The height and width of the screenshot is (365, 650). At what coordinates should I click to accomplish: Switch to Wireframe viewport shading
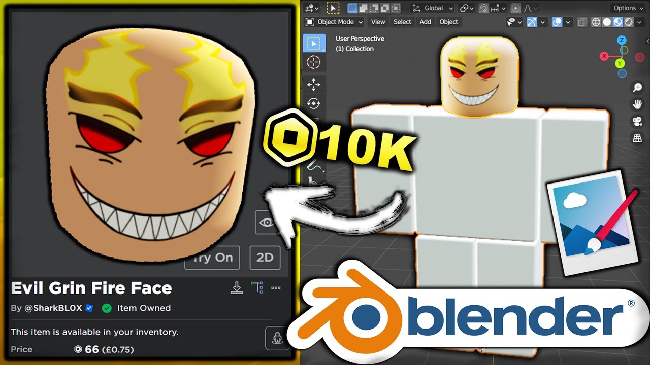click(596, 22)
